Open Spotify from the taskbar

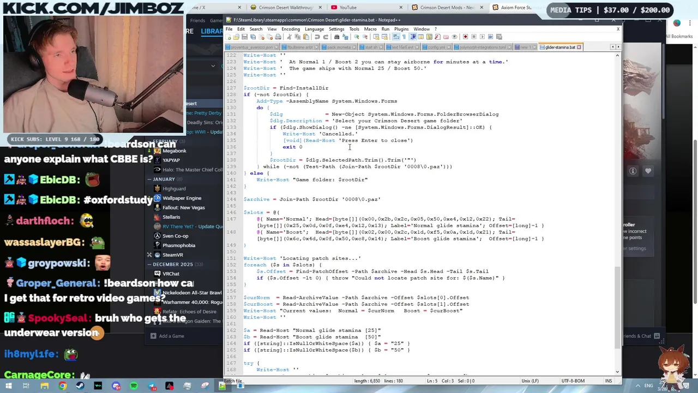click(134, 386)
